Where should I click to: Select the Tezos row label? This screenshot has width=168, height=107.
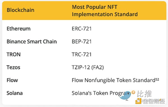click(13, 67)
